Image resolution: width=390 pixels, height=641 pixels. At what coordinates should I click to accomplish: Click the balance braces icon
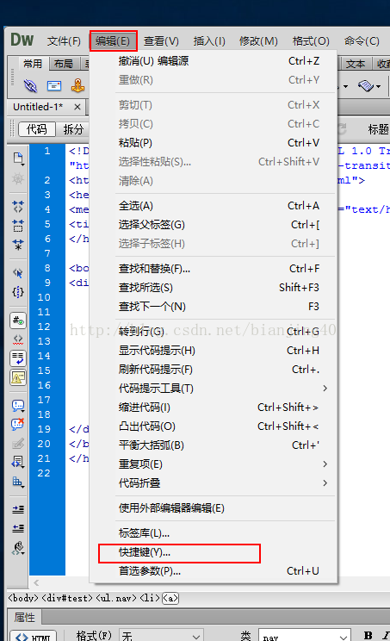(x=18, y=292)
